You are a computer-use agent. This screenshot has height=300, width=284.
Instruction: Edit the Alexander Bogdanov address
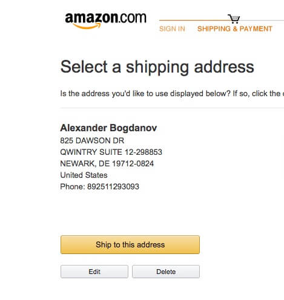click(x=94, y=272)
